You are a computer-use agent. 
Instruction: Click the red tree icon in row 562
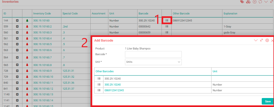[x=27, y=44]
